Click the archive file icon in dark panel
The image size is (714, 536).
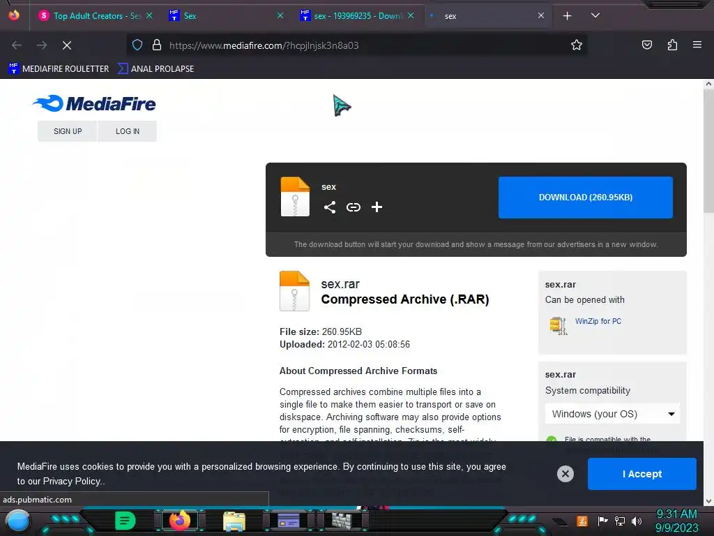(295, 196)
